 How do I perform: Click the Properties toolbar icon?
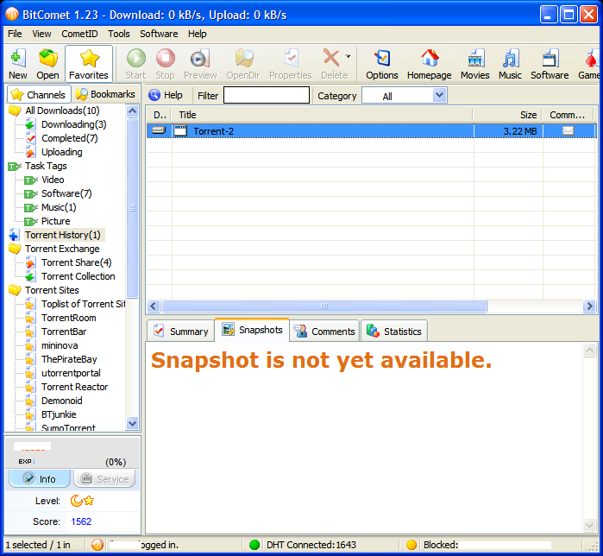[x=291, y=64]
